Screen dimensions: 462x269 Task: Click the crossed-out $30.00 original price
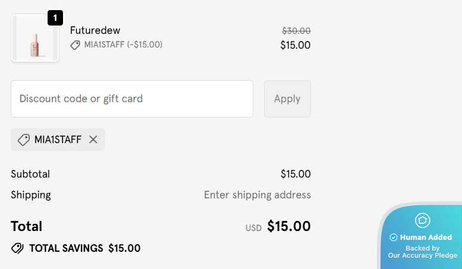point(296,31)
